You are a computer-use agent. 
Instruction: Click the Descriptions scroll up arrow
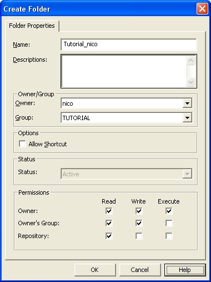click(190, 61)
